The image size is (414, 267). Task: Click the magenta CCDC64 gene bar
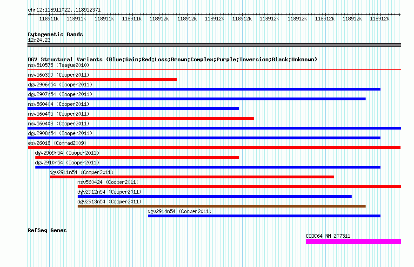(354, 241)
